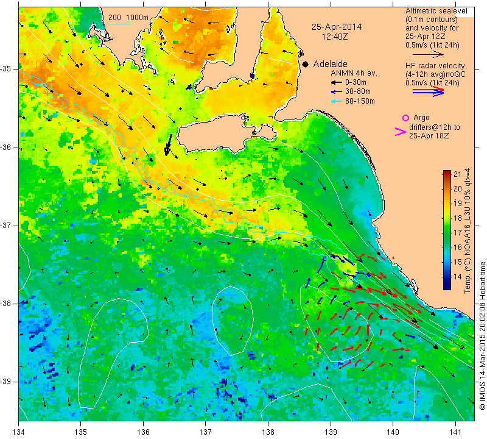Image resolution: width=487 pixels, height=439 pixels.
Task: Click the text 'Altimetric sealevel'
Action: coord(436,11)
